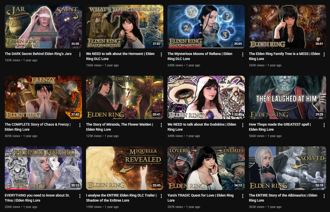Viewport: 330px width, 212px height.
Task: Click the "159K views" text
Action: [x=94, y=207]
